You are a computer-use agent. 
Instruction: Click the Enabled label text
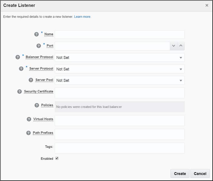pyautogui.click(x=47, y=159)
